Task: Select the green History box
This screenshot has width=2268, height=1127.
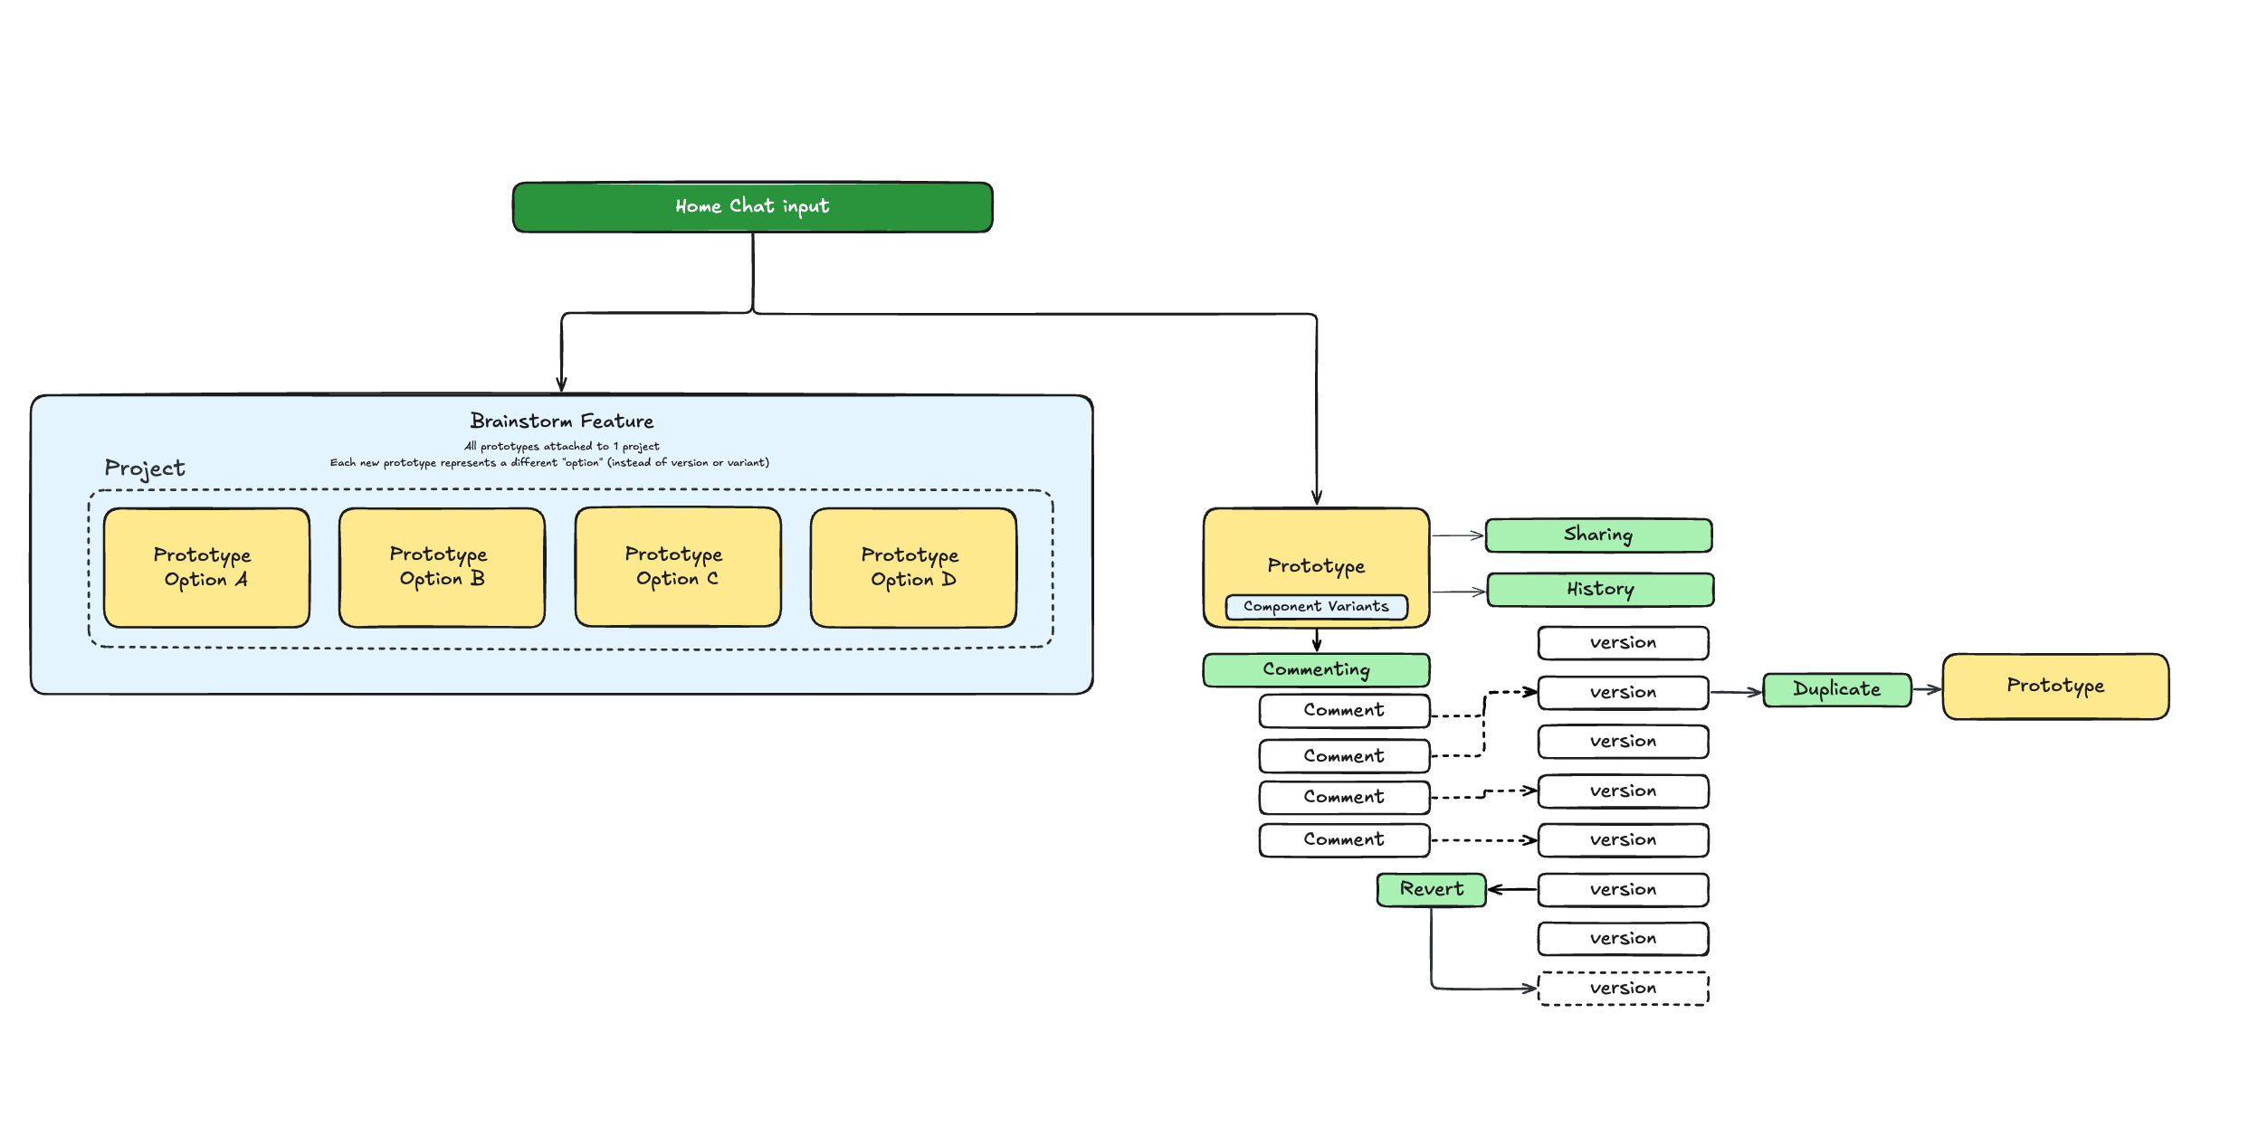Action: tap(1600, 590)
